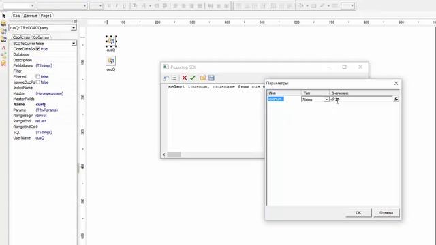436x245 pixels.
Task: Open expression editor fx button for icusnum value
Action: (396, 99)
